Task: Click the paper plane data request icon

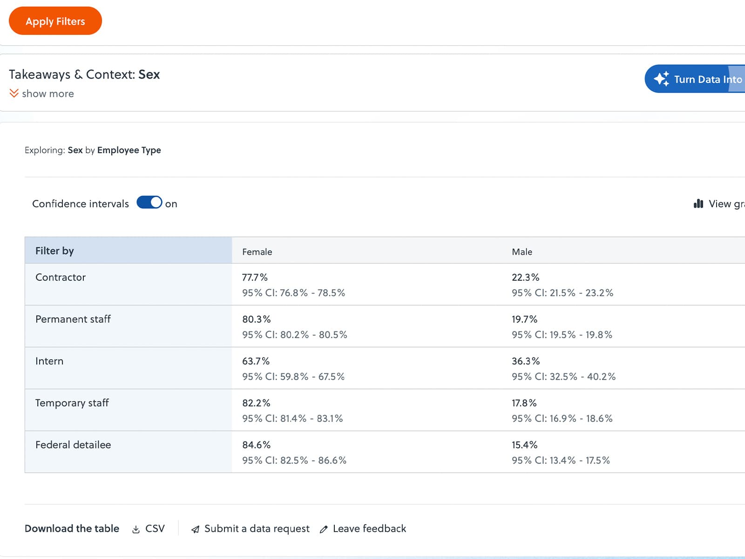Action: pyautogui.click(x=196, y=529)
